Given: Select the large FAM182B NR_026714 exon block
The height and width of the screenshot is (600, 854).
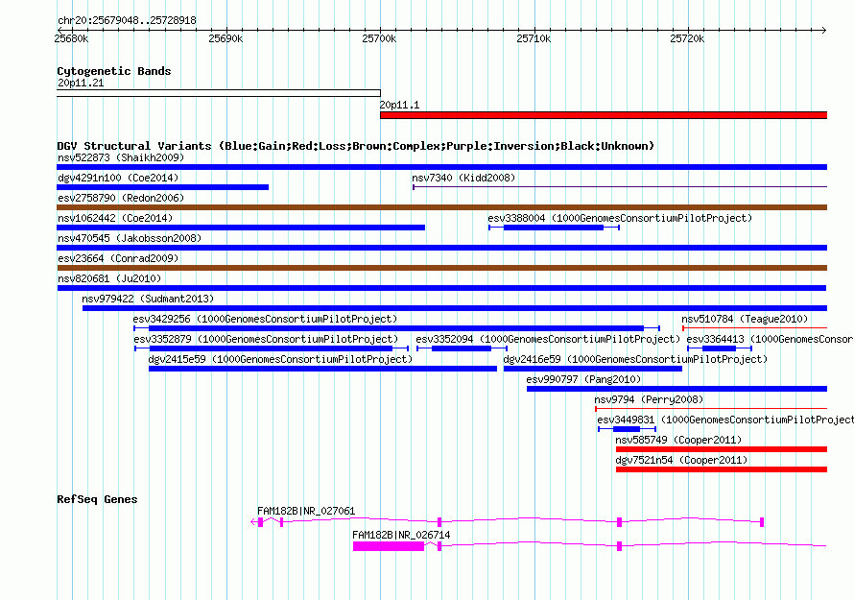Looking at the screenshot, I should click(389, 546).
